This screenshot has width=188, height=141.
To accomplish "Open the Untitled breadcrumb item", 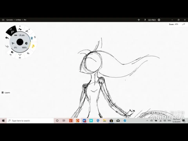I will click(x=18, y=20).
